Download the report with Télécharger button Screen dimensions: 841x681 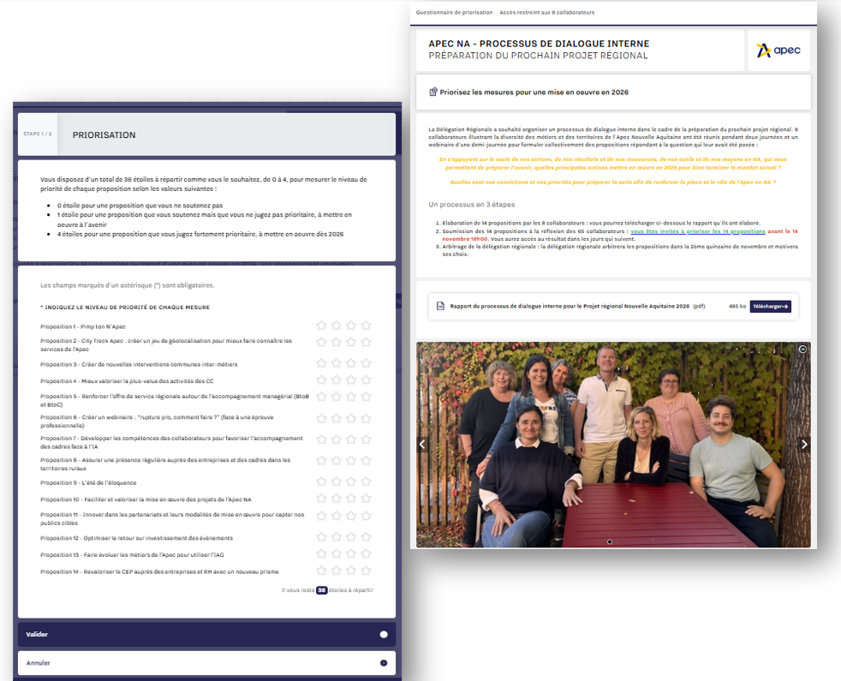click(770, 307)
